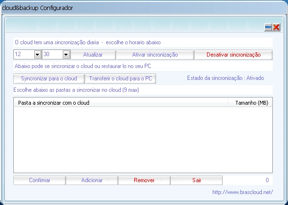Click 'Escolhe abaixo as pastas a sincronizar' label

click(76, 90)
